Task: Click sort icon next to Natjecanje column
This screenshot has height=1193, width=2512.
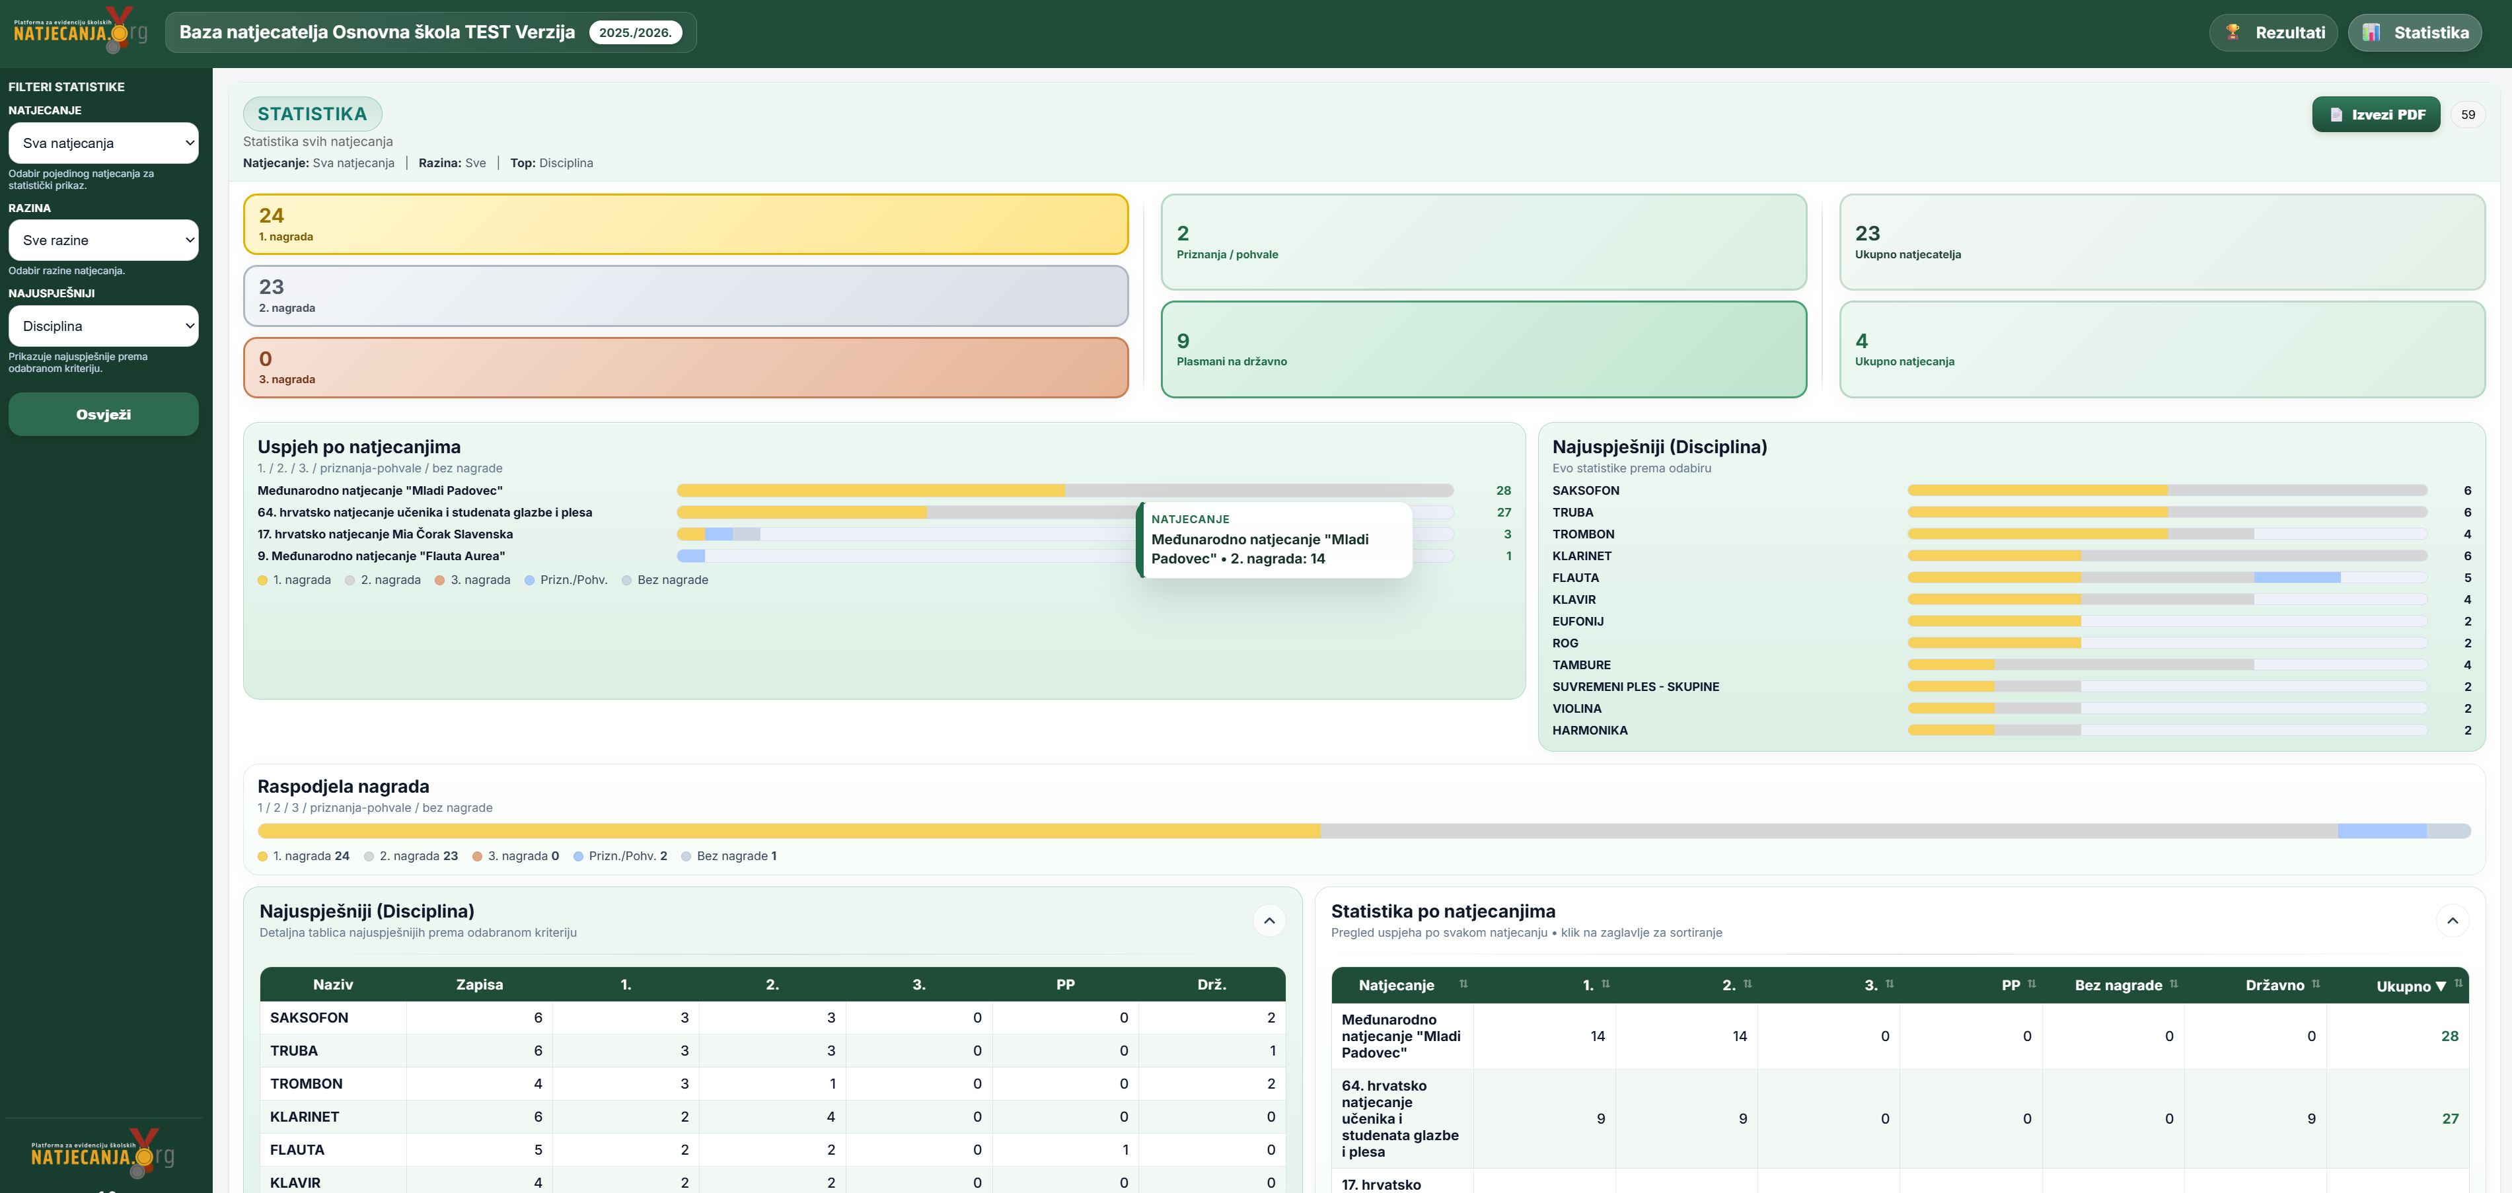Action: pyautogui.click(x=1463, y=984)
